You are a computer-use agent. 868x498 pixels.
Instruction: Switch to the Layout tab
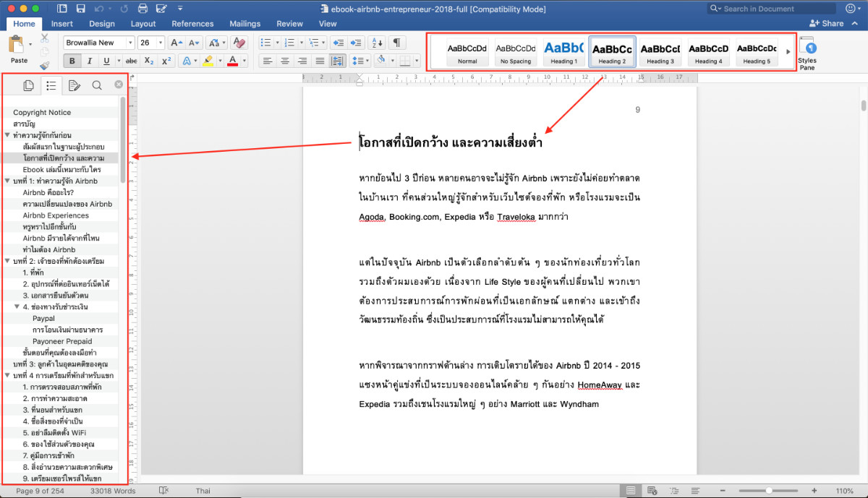[143, 24]
